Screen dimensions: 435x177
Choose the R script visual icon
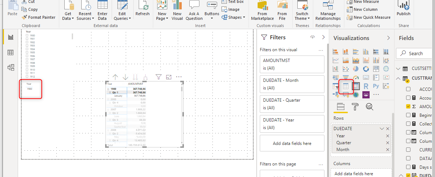point(366,86)
